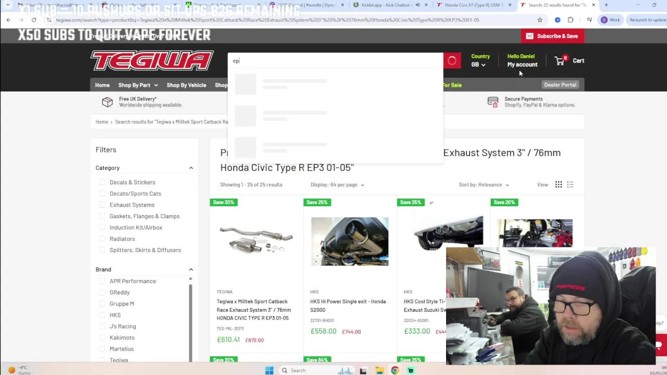Tick the Exhaust Systems checkbox
This screenshot has height=375, width=667.
coord(102,205)
